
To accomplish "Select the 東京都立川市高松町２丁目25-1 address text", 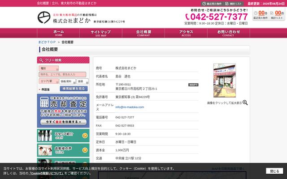I will [136, 89].
